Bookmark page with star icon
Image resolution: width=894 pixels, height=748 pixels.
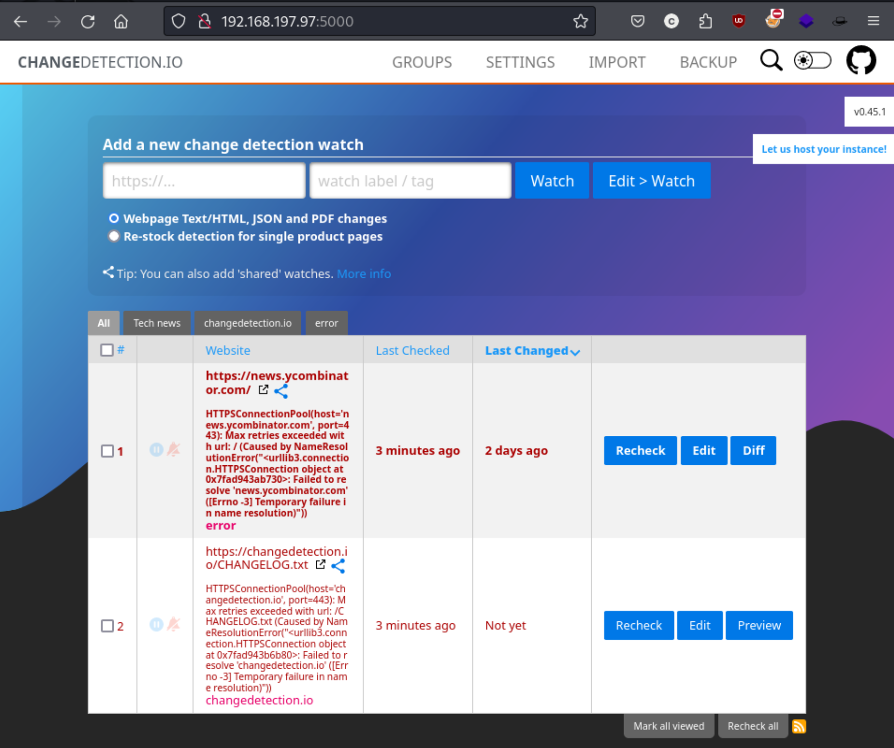pyautogui.click(x=580, y=21)
